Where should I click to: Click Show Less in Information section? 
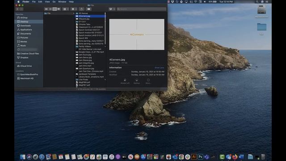(159, 68)
